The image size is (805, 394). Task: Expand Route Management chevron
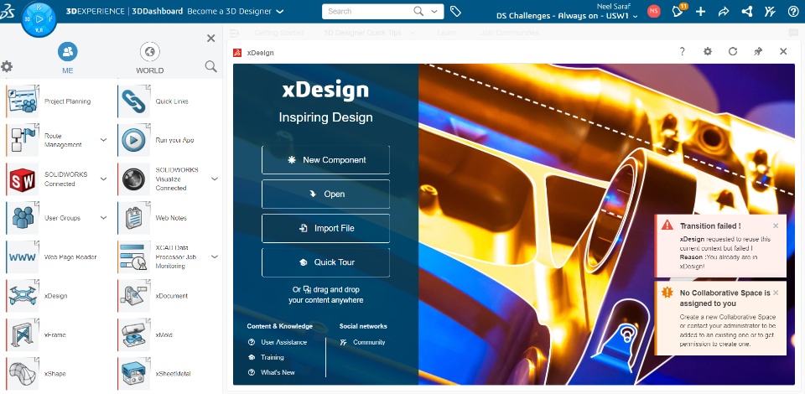click(x=103, y=140)
